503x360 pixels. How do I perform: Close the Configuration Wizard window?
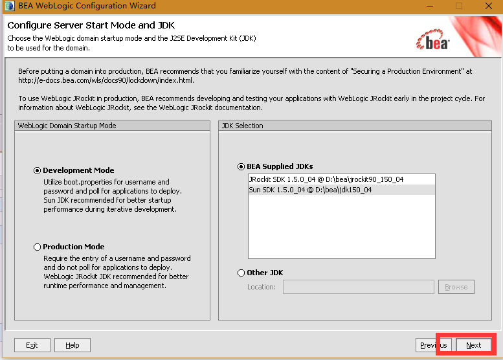click(489, 6)
